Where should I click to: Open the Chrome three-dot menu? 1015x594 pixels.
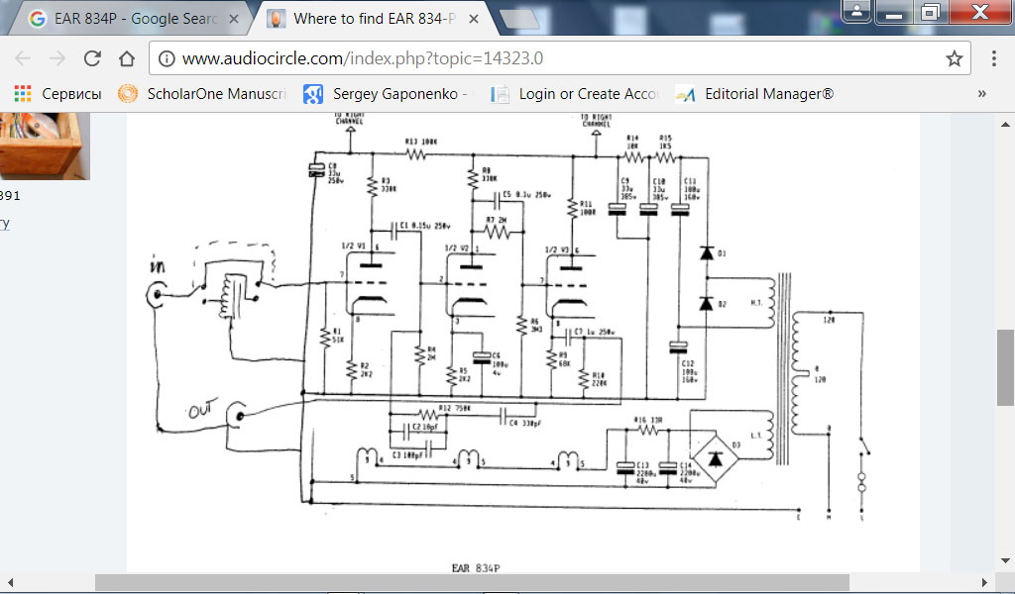993,58
